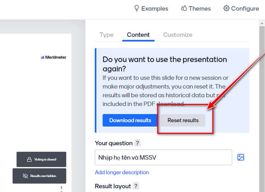The height and width of the screenshot is (192, 265).
Task: Click the scroll up arrow of sidebar scrollbar
Action: (x=262, y=23)
